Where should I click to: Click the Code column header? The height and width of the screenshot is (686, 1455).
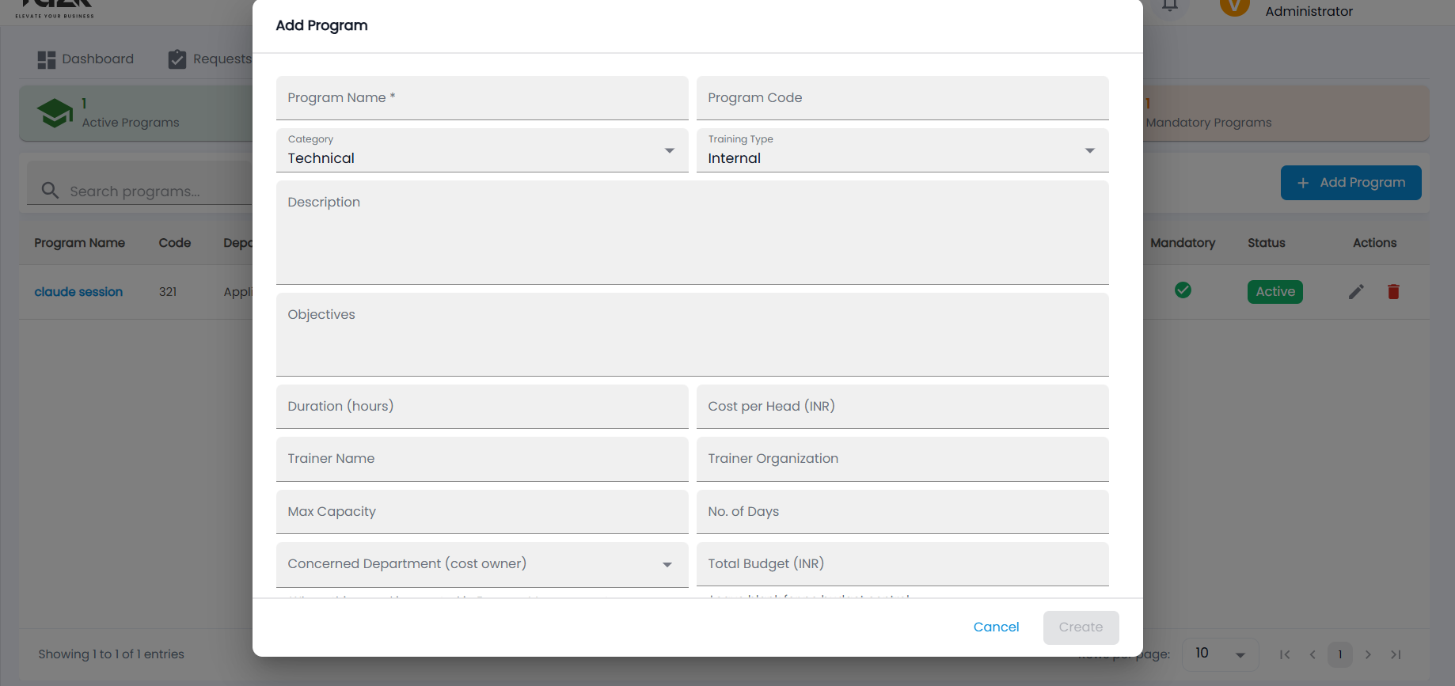[175, 243]
